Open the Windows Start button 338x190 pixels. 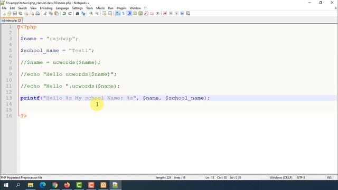(x=6, y=185)
